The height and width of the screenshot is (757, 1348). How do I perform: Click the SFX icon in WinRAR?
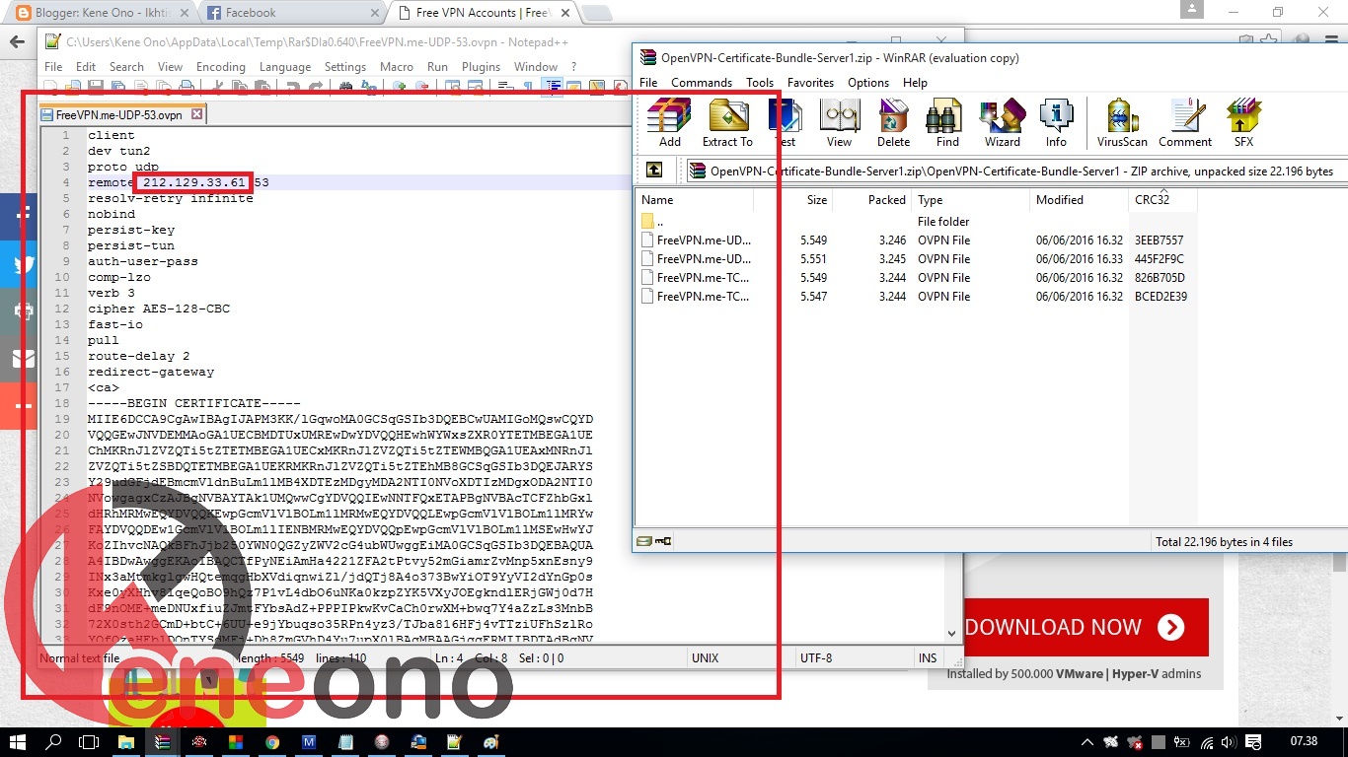1243,123
